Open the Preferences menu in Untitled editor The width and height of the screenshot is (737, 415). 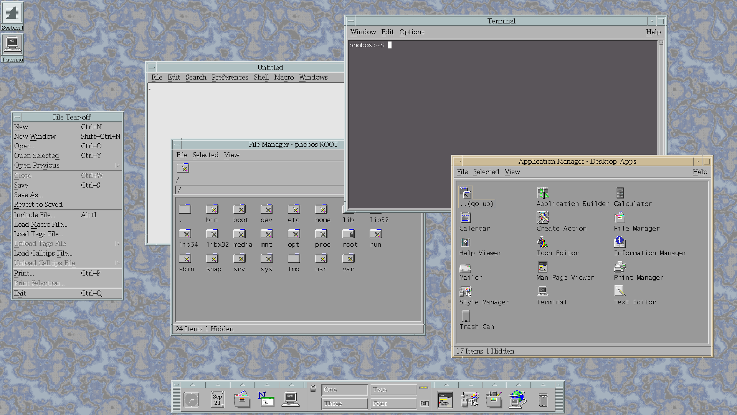pyautogui.click(x=230, y=77)
